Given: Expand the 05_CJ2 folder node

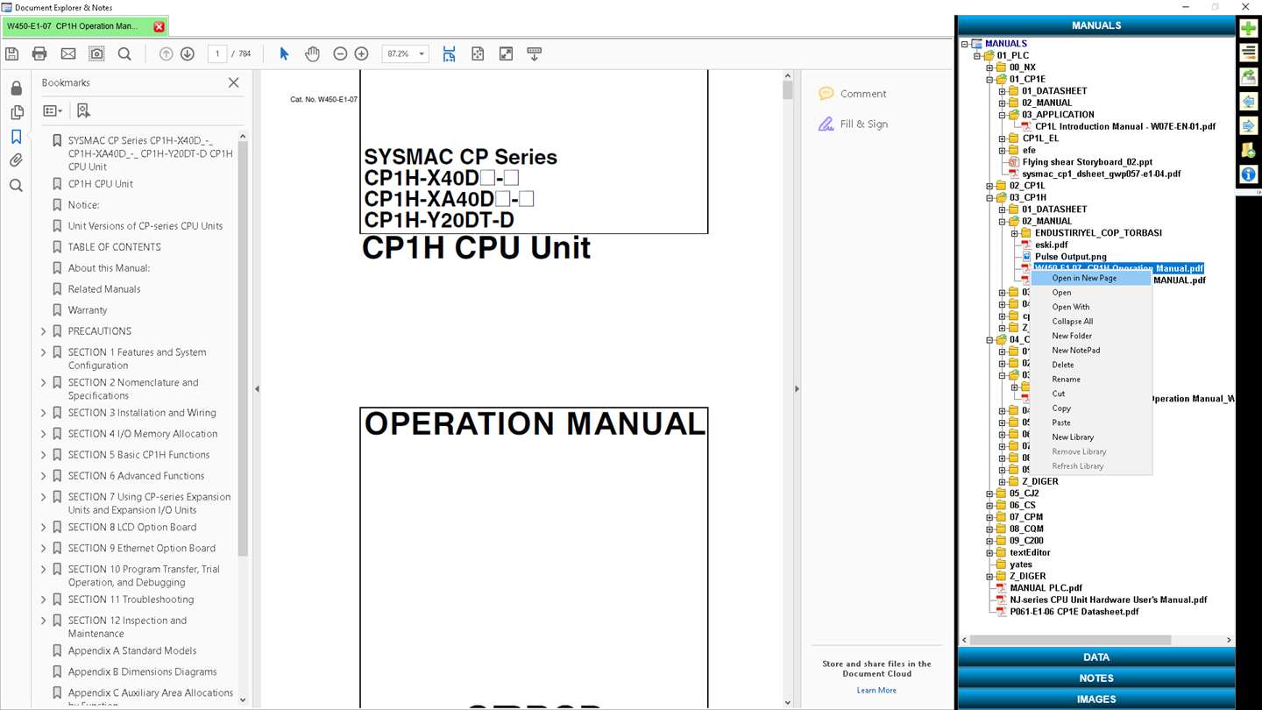Looking at the screenshot, I should coord(989,493).
